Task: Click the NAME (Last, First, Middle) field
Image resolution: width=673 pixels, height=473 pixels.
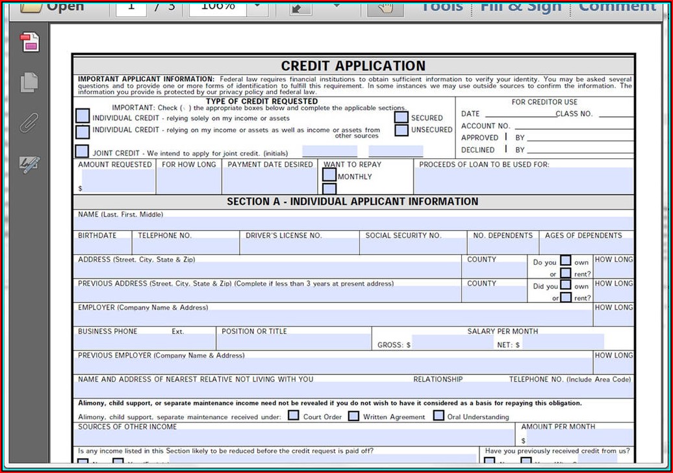Action: pyautogui.click(x=353, y=224)
